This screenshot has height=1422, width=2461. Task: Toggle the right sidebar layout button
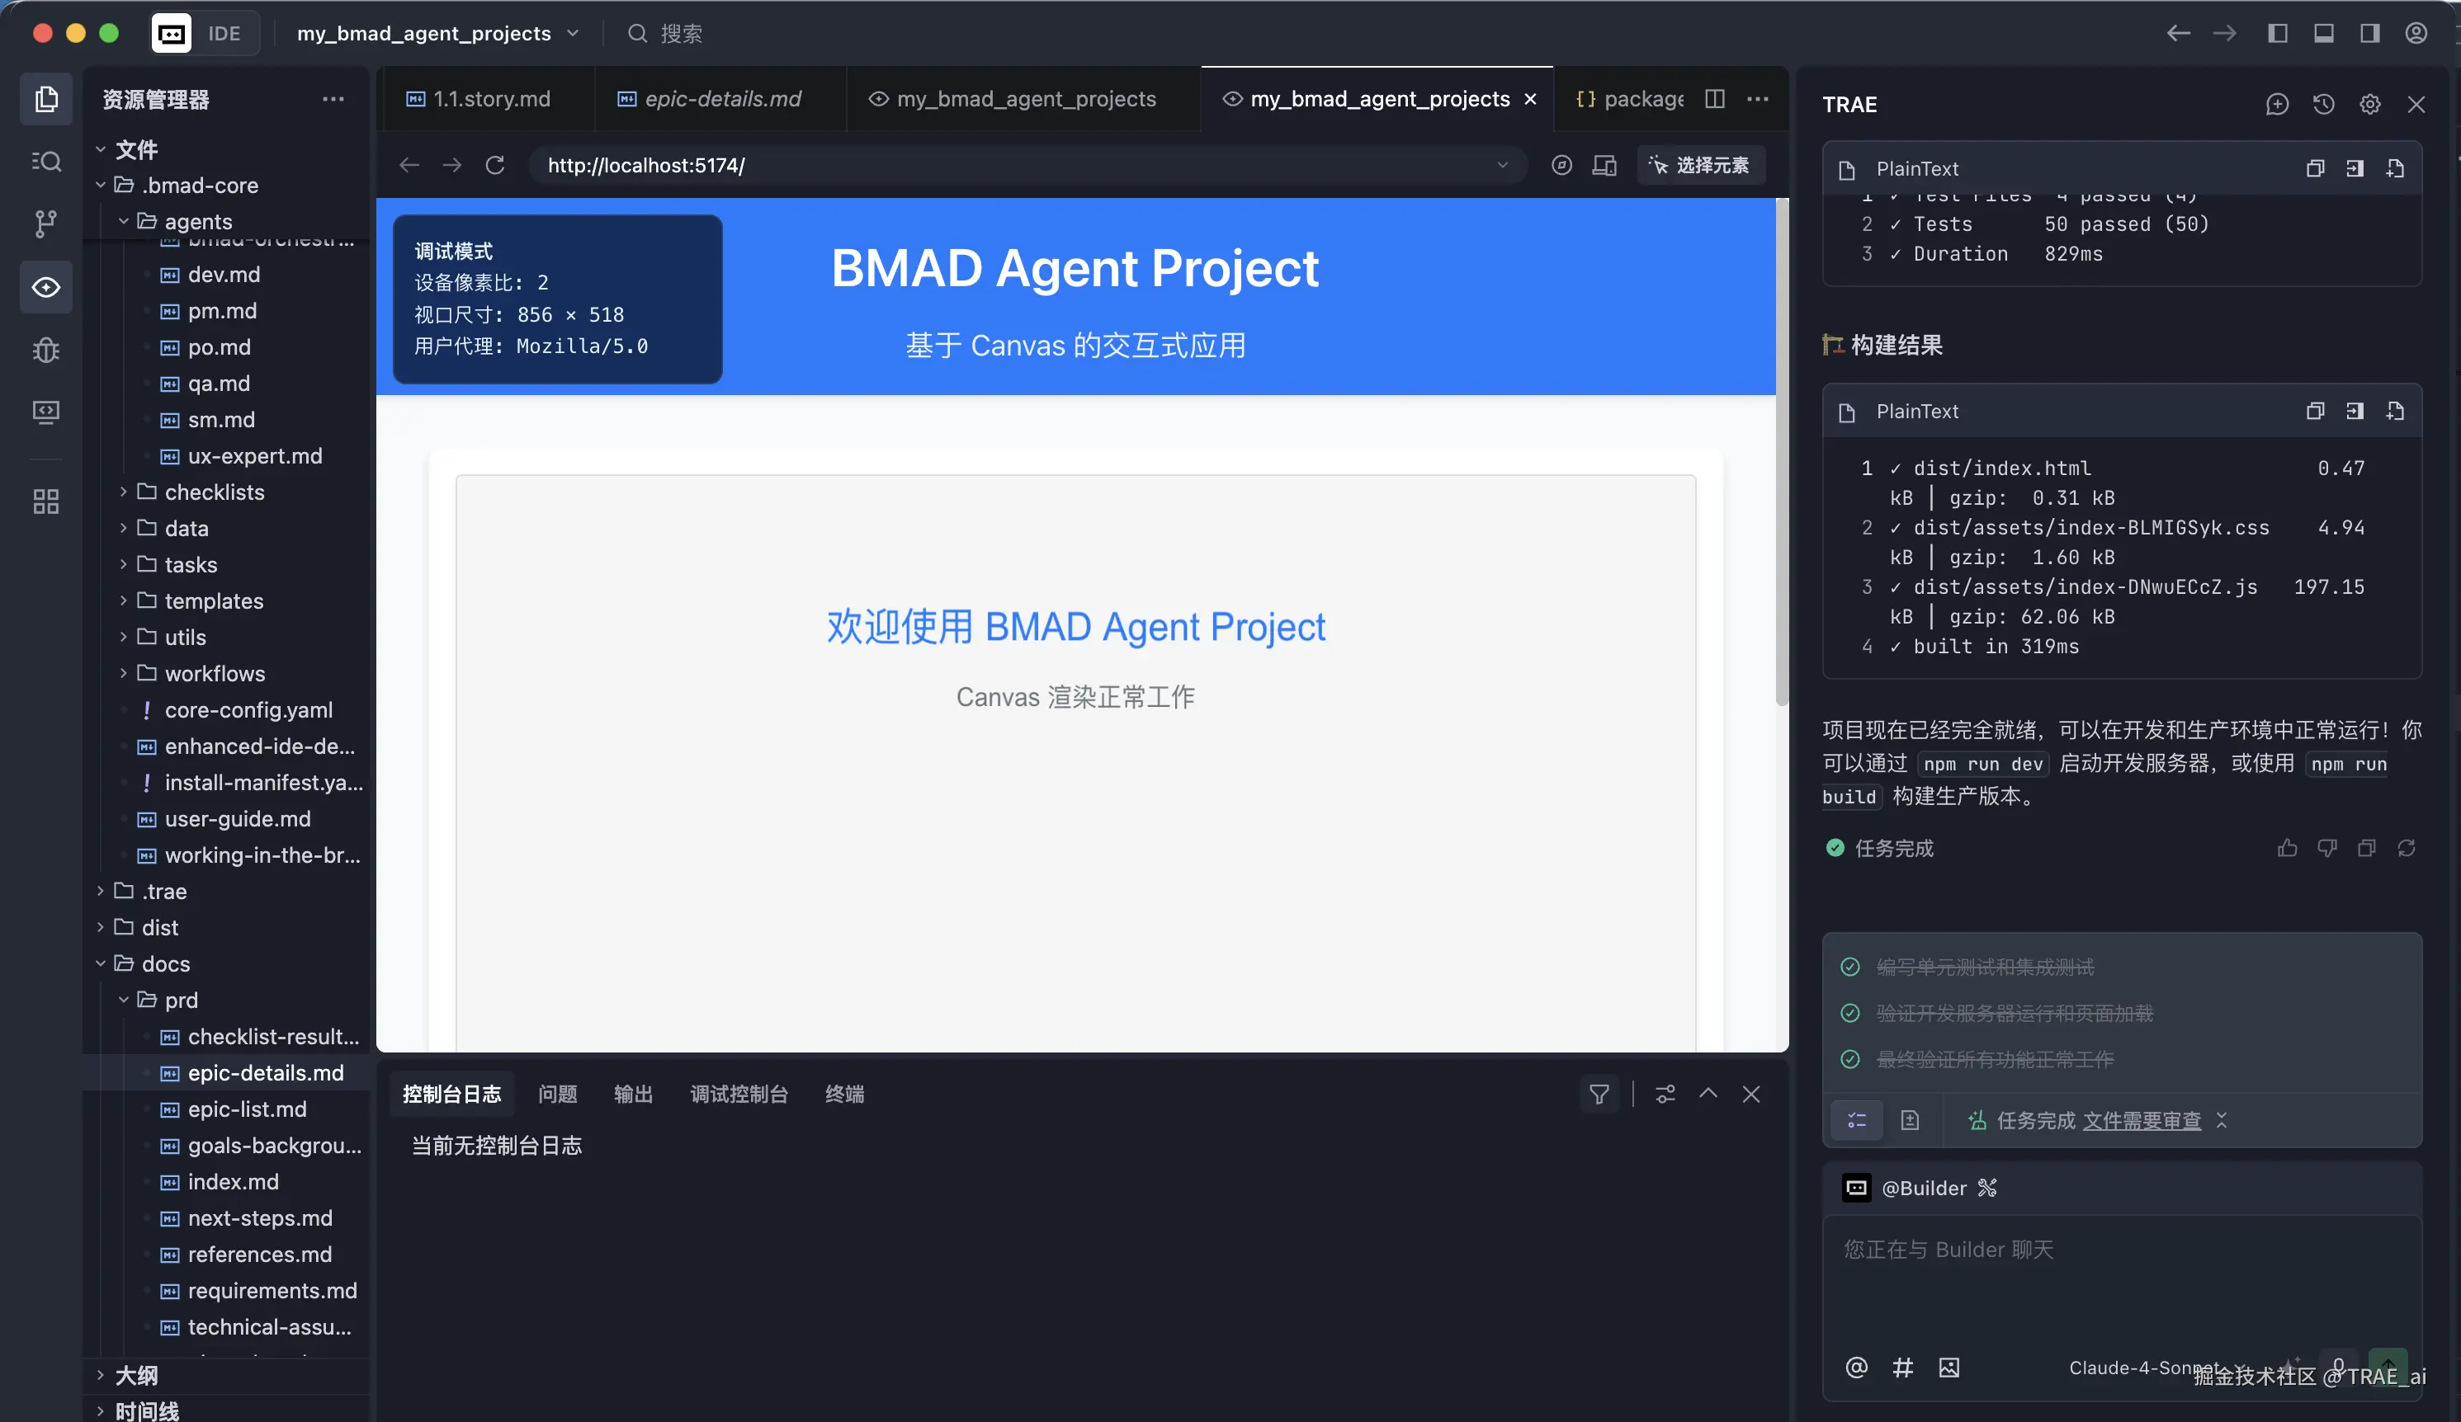pyautogui.click(x=2369, y=33)
